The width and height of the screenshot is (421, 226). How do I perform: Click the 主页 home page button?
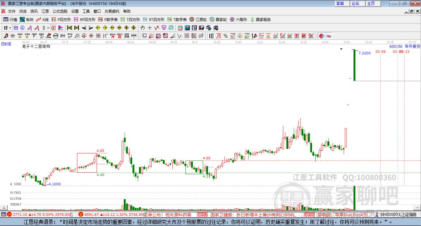click(x=373, y=3)
